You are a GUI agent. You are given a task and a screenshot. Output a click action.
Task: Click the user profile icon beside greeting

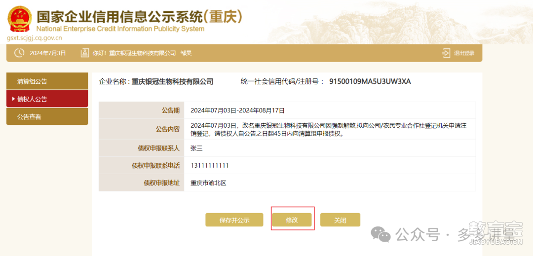85,53
